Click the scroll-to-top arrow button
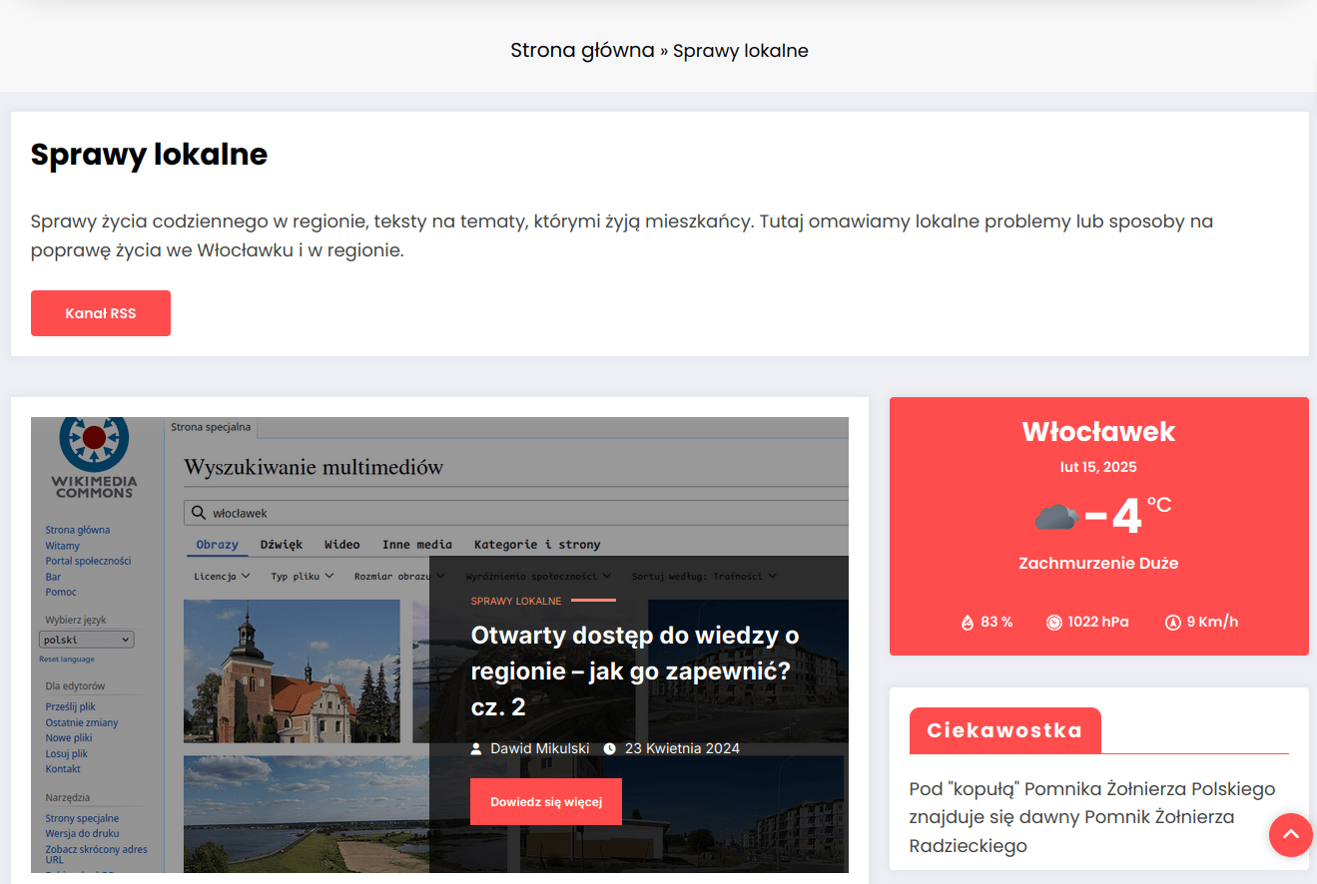 (x=1290, y=834)
